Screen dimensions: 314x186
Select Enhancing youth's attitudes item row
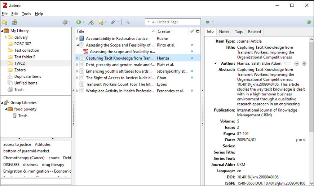[138, 71]
